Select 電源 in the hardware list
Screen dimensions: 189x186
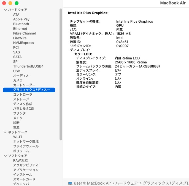[x=16, y=127]
